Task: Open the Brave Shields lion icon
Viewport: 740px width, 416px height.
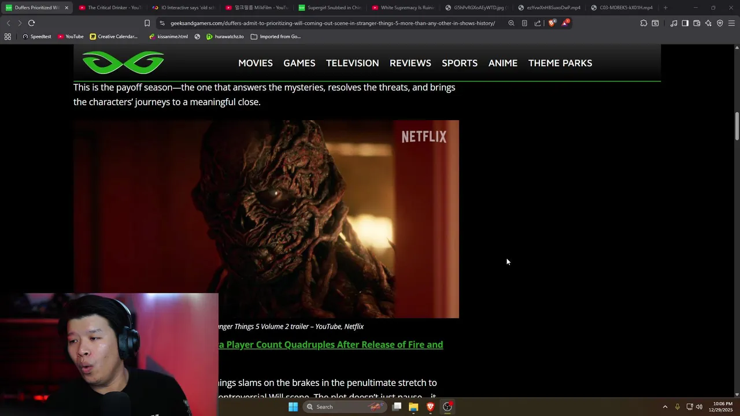Action: (x=552, y=23)
